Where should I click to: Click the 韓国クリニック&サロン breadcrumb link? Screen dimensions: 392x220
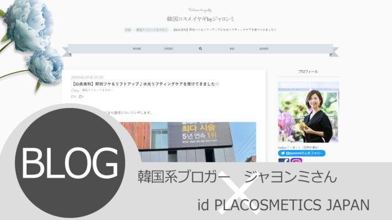(152, 30)
